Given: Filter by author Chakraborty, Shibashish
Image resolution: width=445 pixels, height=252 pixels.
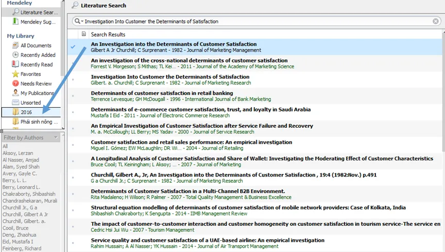Looking at the screenshot, I should pos(29,193).
